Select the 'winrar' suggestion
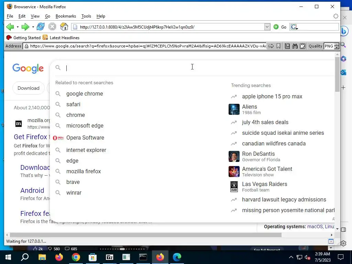The height and width of the screenshot is (264, 352). (x=74, y=192)
